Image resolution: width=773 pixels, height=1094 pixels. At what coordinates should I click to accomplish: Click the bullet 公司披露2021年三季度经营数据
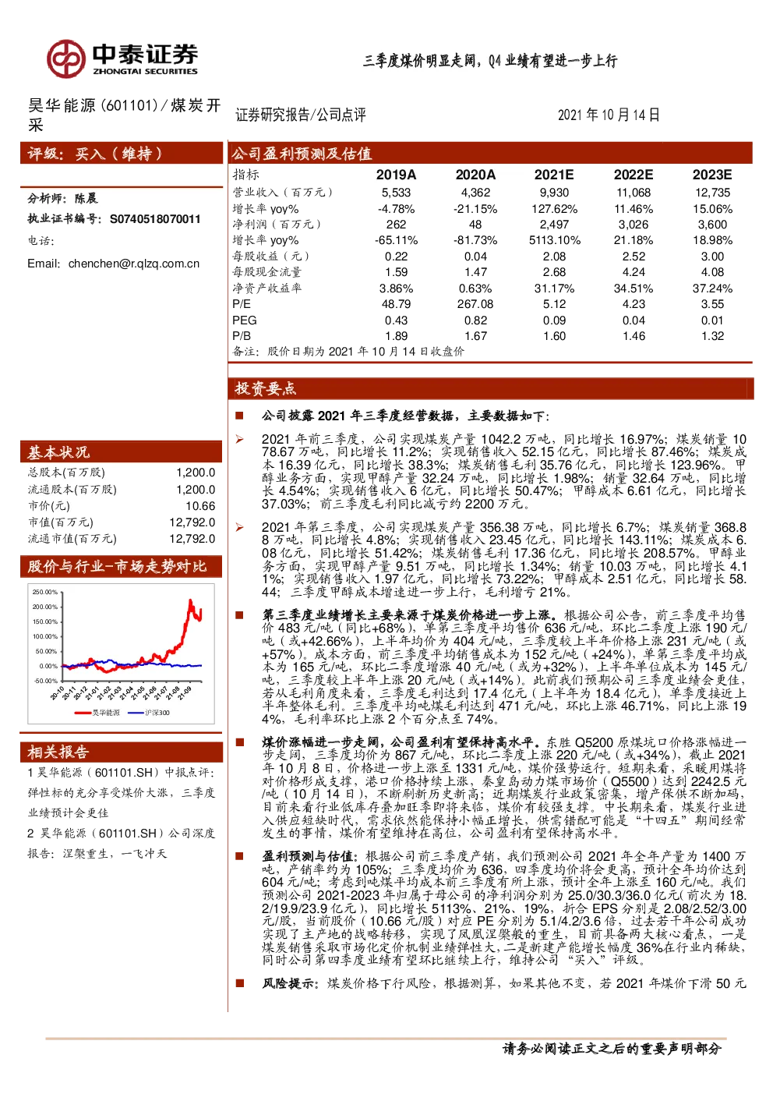pos(405,416)
